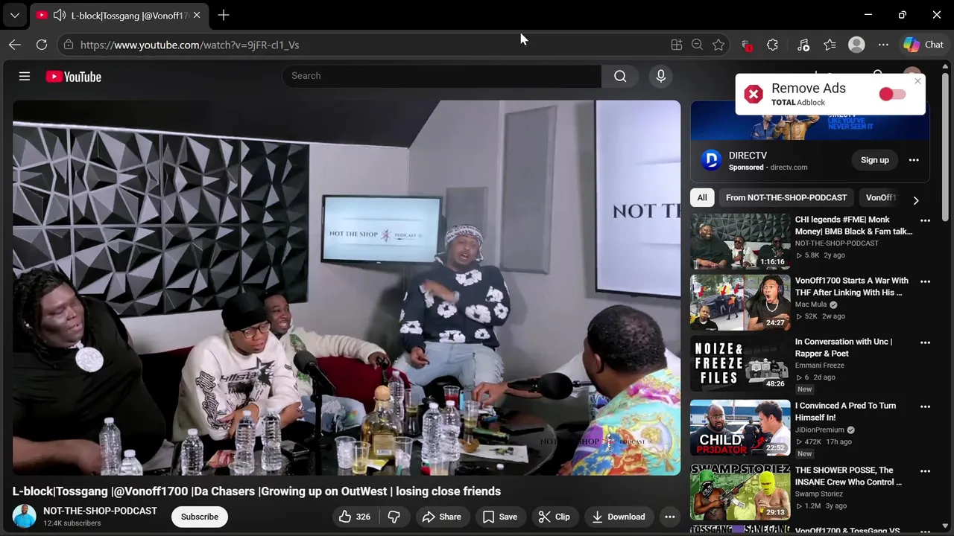
Task: Open the media control music note icon
Action: point(803,45)
